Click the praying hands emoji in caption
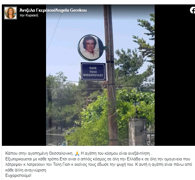 tap(77, 153)
